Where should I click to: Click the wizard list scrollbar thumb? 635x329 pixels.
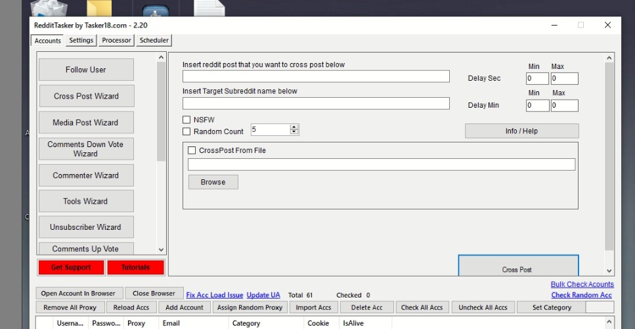(161, 112)
